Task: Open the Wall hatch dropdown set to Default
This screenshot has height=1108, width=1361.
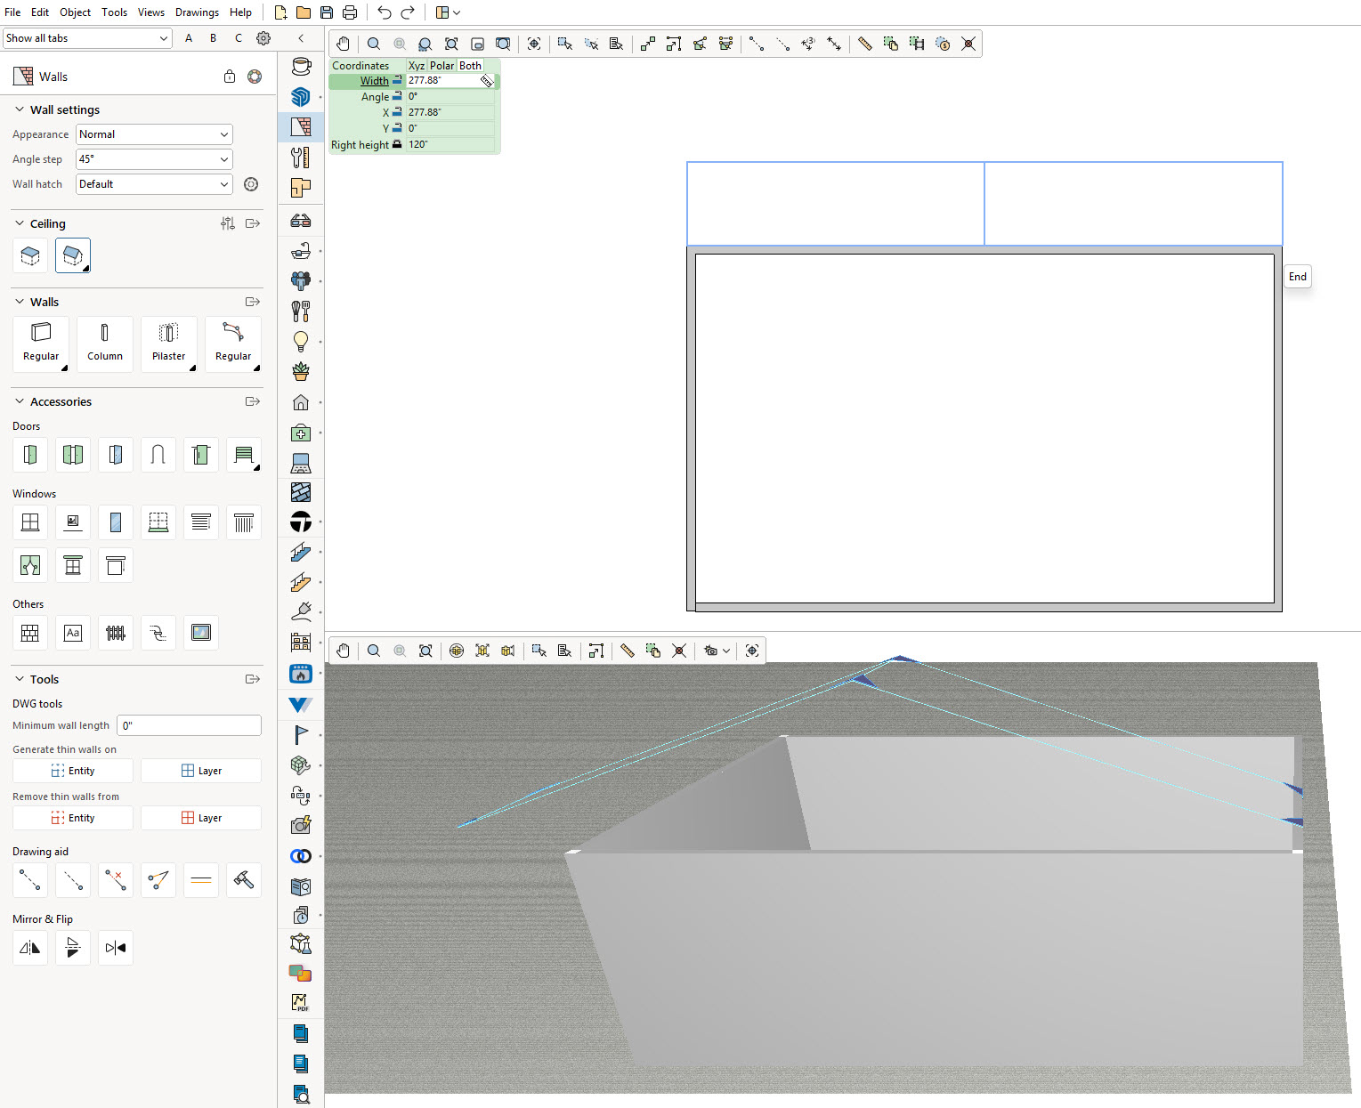Action: pos(154,184)
